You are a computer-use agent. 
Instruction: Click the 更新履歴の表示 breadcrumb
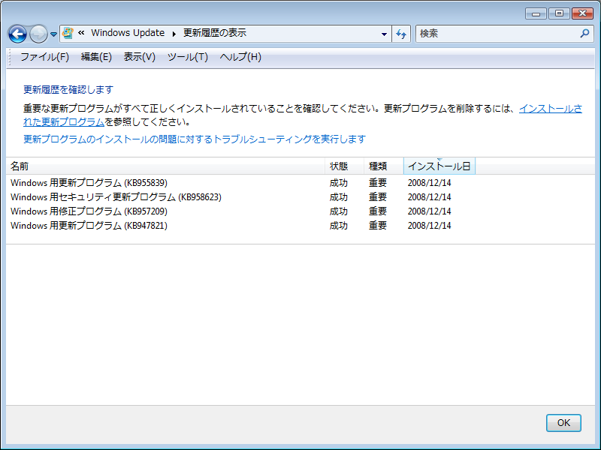(215, 33)
